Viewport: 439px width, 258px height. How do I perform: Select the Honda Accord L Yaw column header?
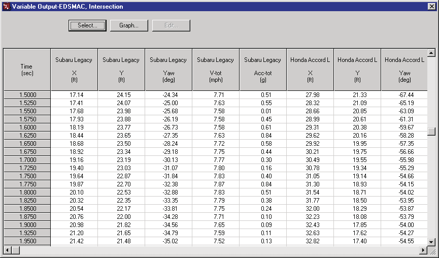click(404, 70)
